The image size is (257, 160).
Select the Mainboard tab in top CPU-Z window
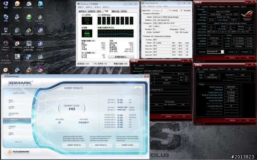pos(213,6)
